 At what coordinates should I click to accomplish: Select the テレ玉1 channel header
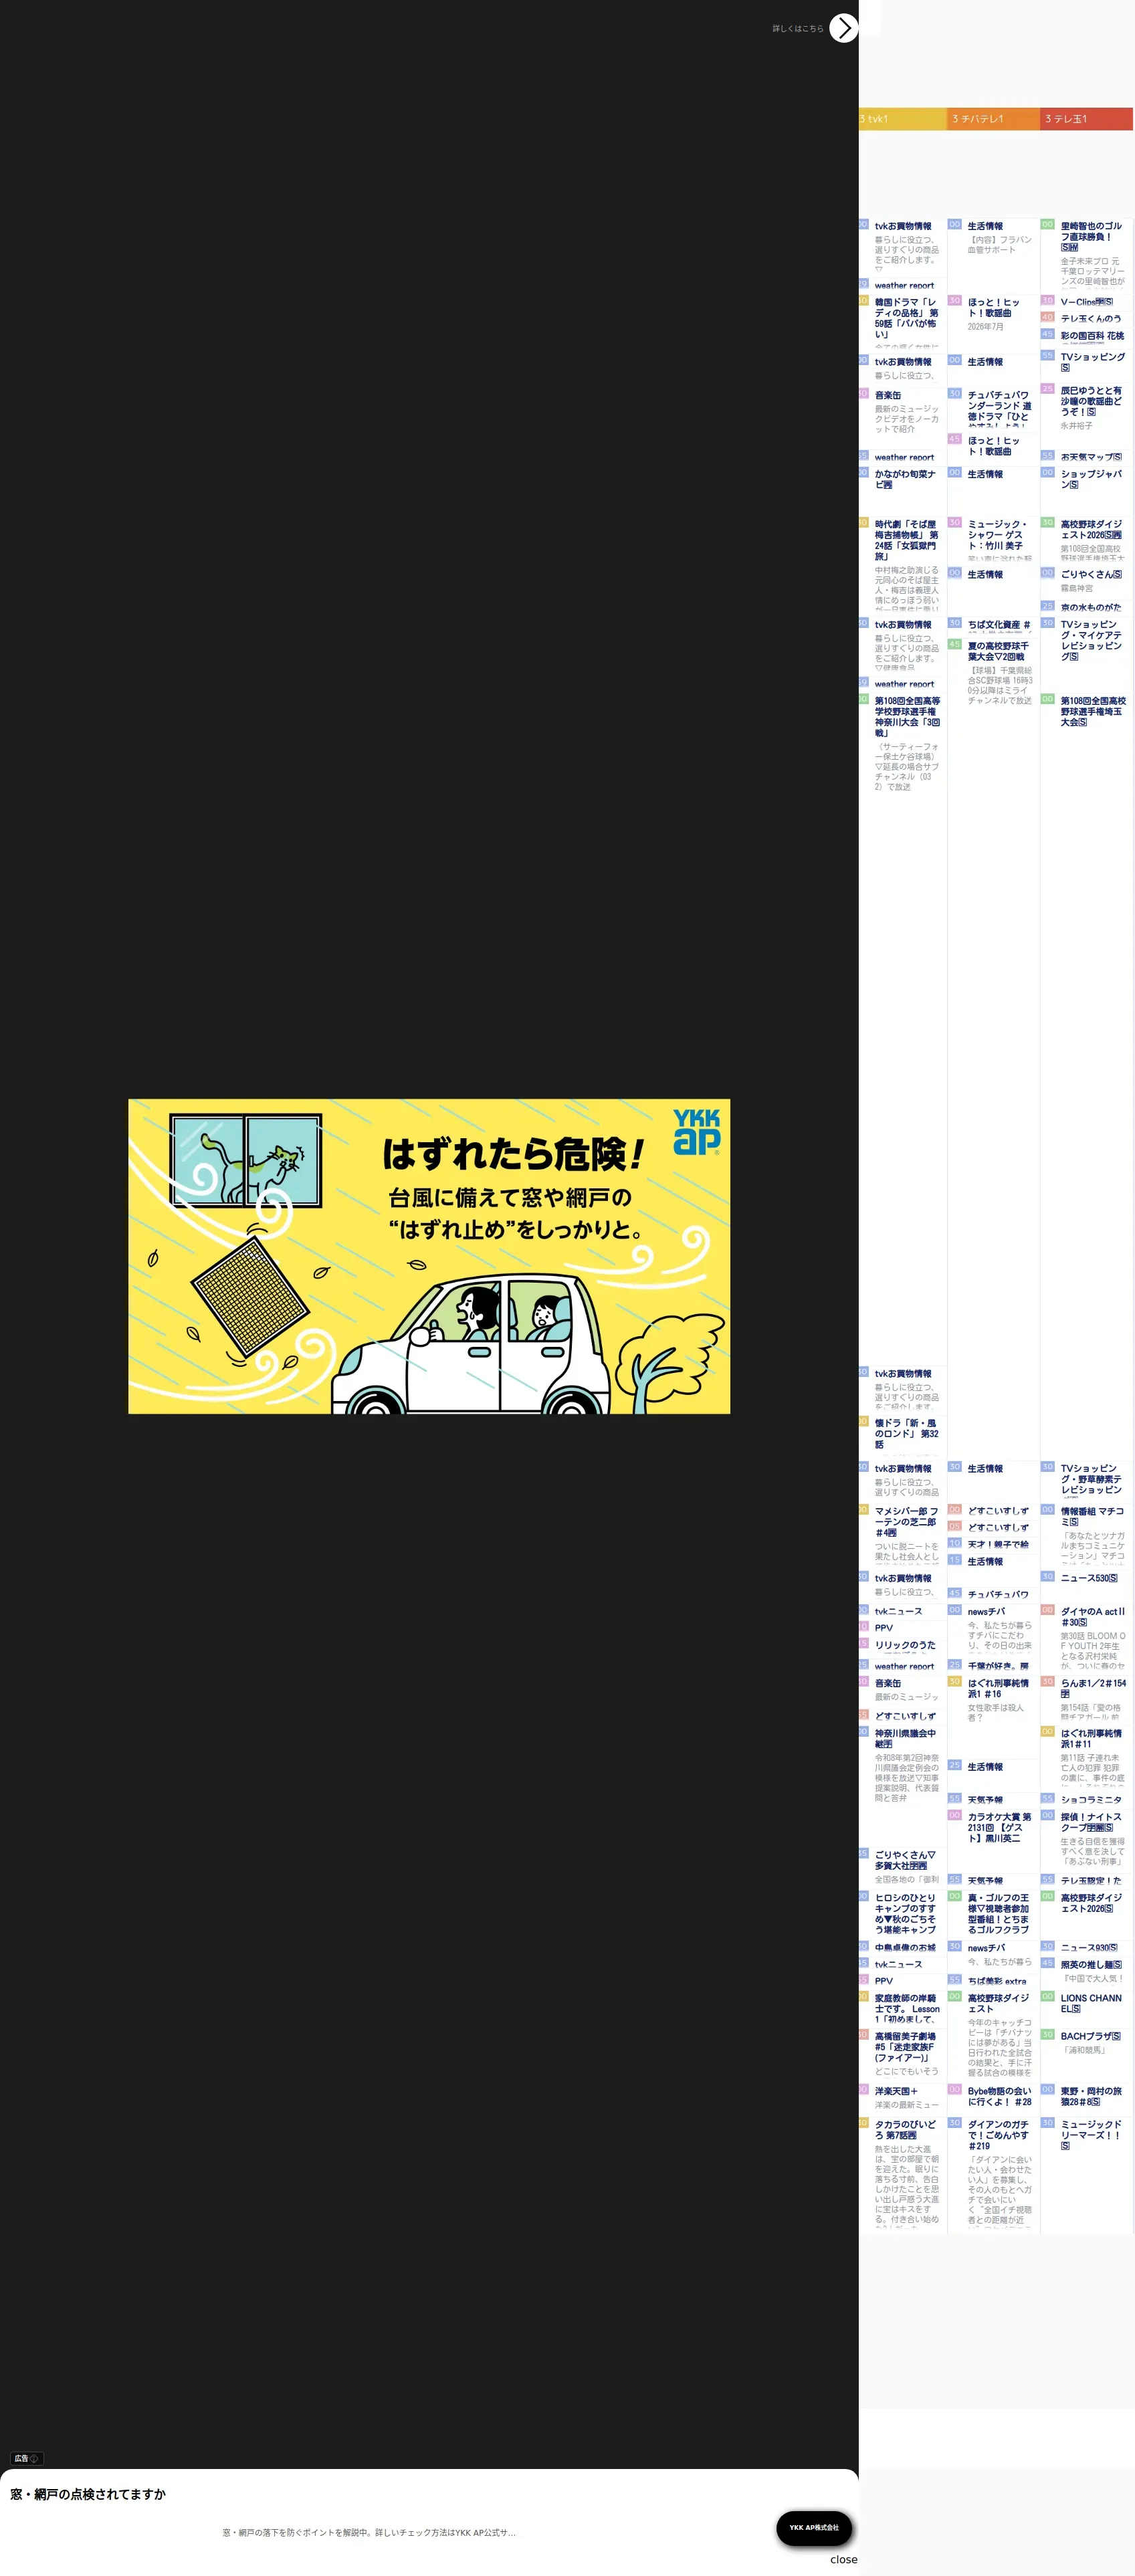[1086, 119]
